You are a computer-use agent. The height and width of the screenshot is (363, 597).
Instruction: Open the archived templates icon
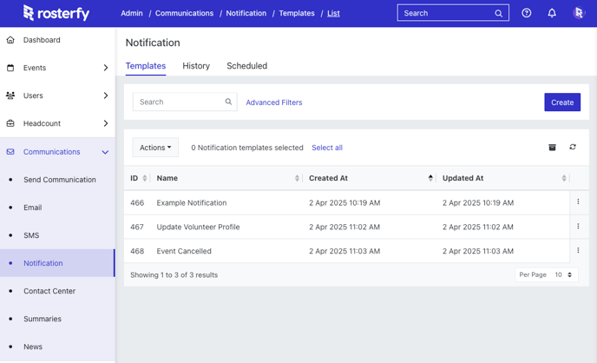[x=552, y=147]
